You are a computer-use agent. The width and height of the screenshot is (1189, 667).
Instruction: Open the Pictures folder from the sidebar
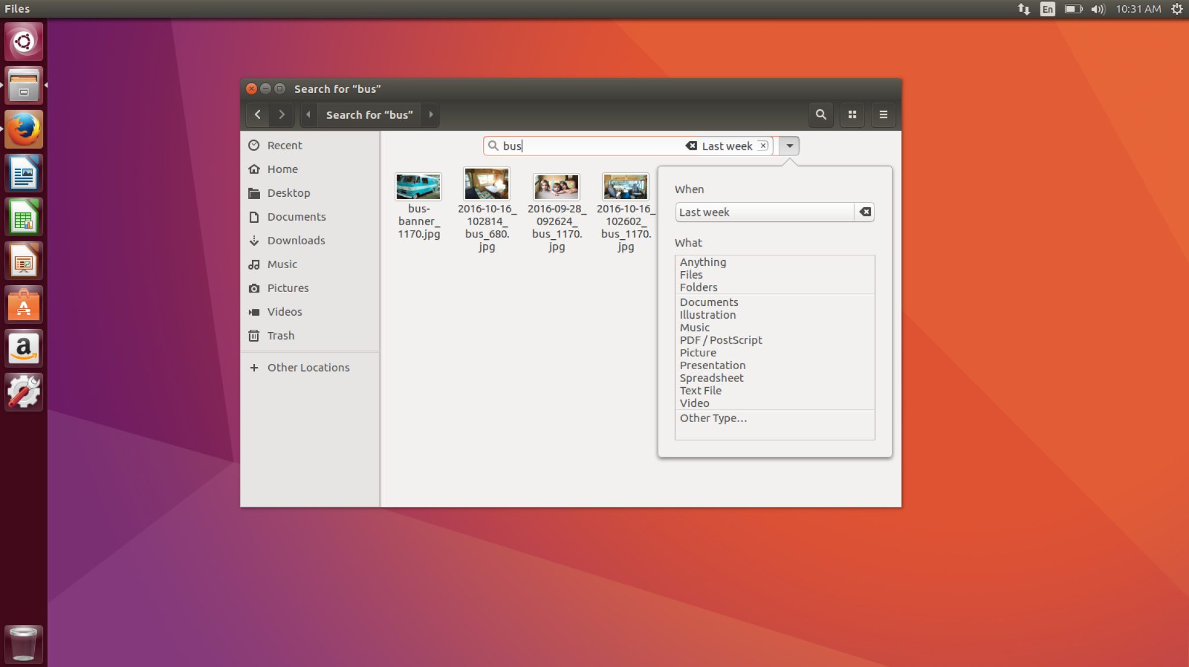click(x=288, y=288)
